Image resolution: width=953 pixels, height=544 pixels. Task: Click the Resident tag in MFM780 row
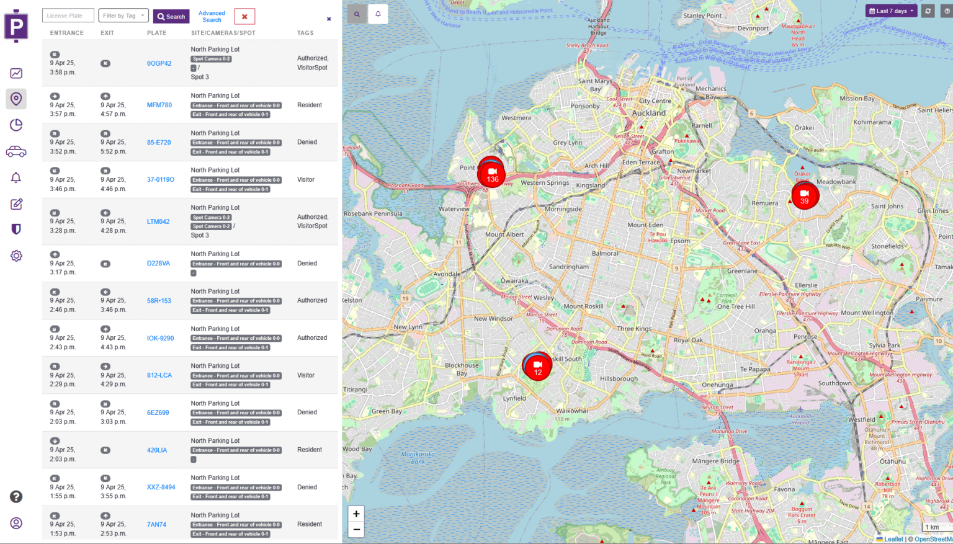coord(310,105)
